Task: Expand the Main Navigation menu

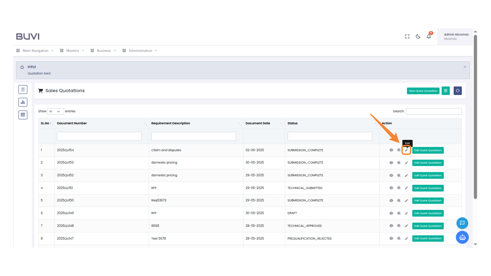Action: pos(35,51)
